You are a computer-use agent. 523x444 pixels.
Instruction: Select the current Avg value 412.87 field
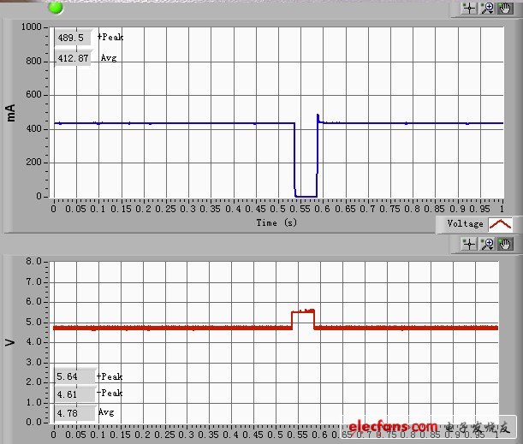point(73,58)
